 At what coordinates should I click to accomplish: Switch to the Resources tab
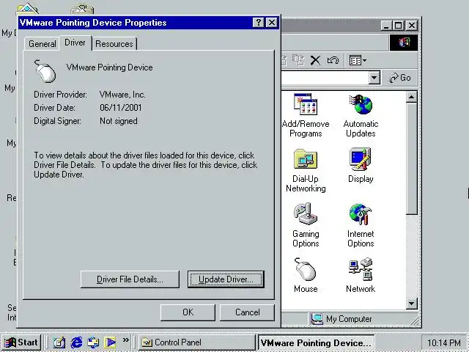click(114, 44)
